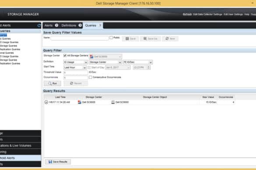The image size is (256, 170).
Task: Open the Dell SC9000 storage center dropdown
Action: coord(105,57)
